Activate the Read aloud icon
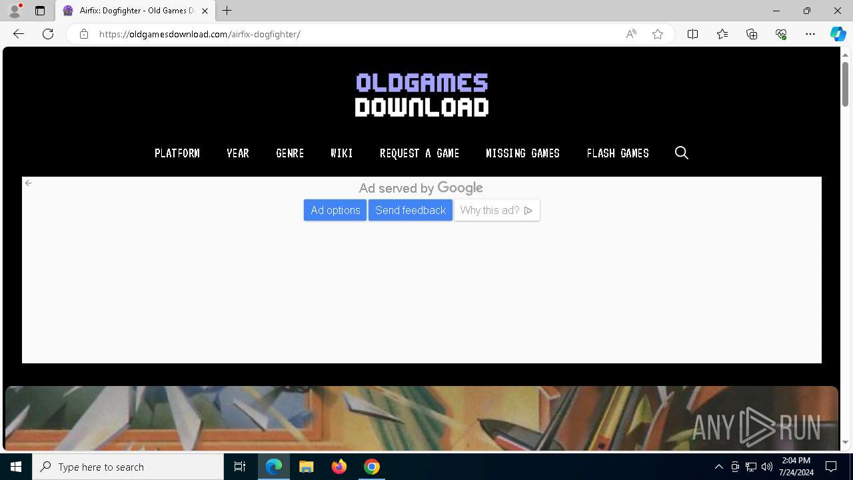Screen dimensions: 853x480 (x=631, y=34)
